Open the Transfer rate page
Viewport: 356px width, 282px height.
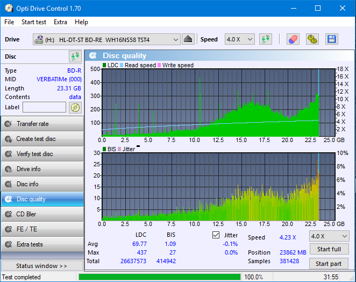(x=42, y=124)
